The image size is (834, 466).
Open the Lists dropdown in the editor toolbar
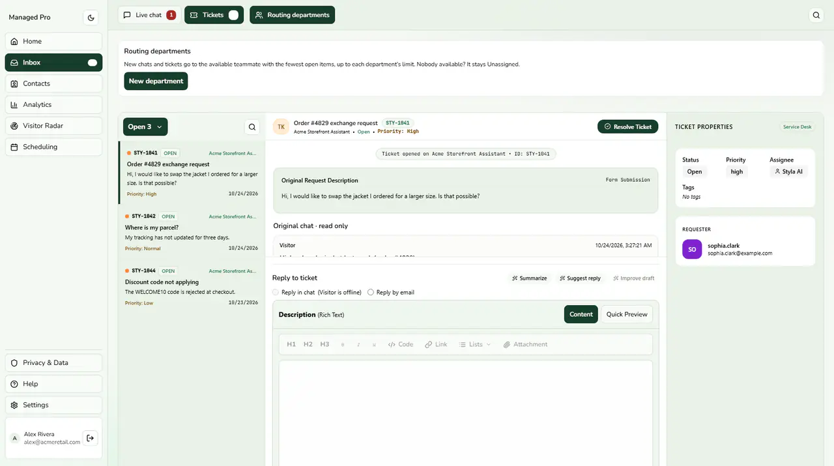click(x=475, y=344)
